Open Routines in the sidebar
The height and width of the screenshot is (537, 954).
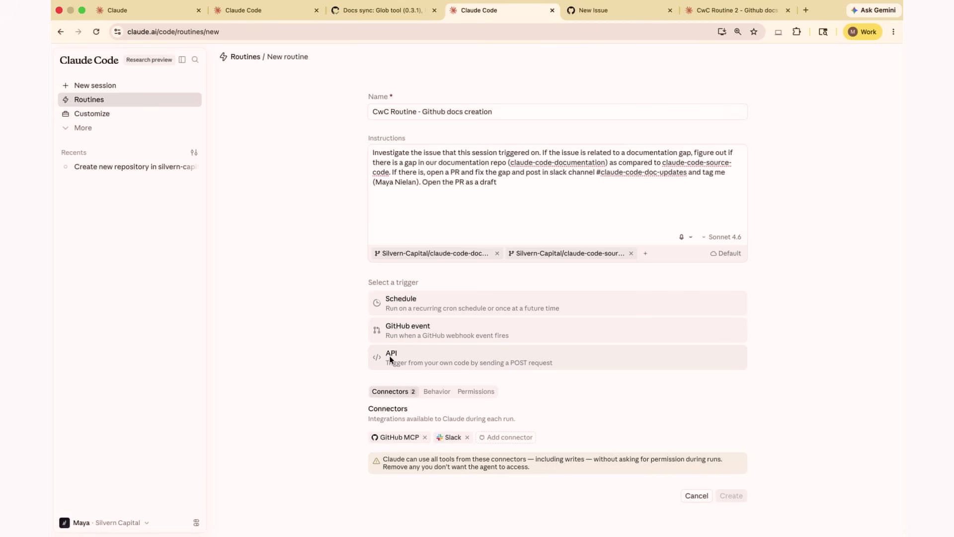click(x=130, y=99)
